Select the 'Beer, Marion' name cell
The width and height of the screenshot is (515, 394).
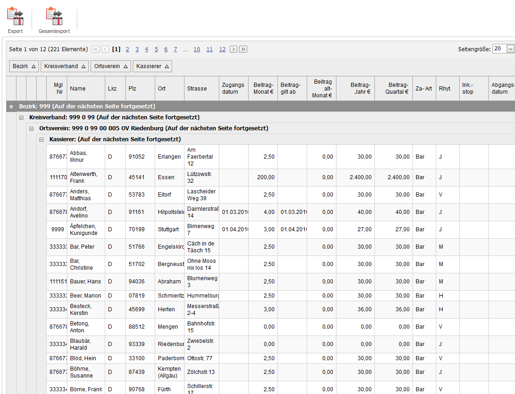(86, 296)
